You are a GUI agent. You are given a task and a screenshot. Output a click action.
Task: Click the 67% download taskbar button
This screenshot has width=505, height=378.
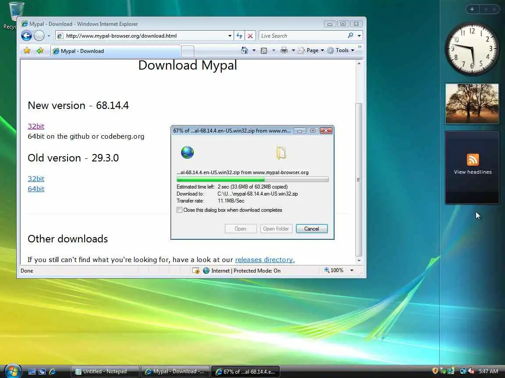[245, 371]
